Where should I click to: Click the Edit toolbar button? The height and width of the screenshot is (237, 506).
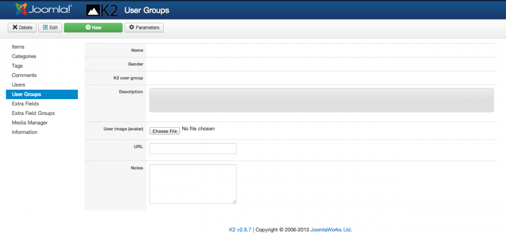click(50, 27)
